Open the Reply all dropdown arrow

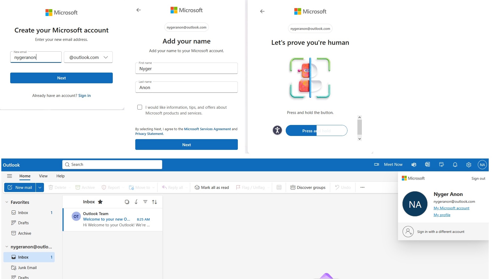pos(186,188)
